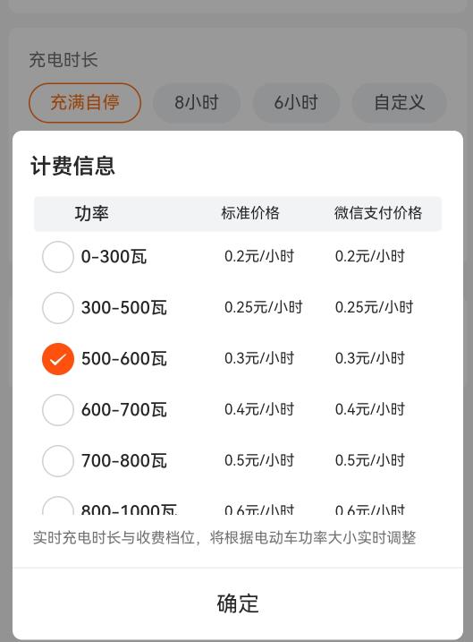
Task: Click the 0.25元/小时 standard price text
Action: coord(264,307)
